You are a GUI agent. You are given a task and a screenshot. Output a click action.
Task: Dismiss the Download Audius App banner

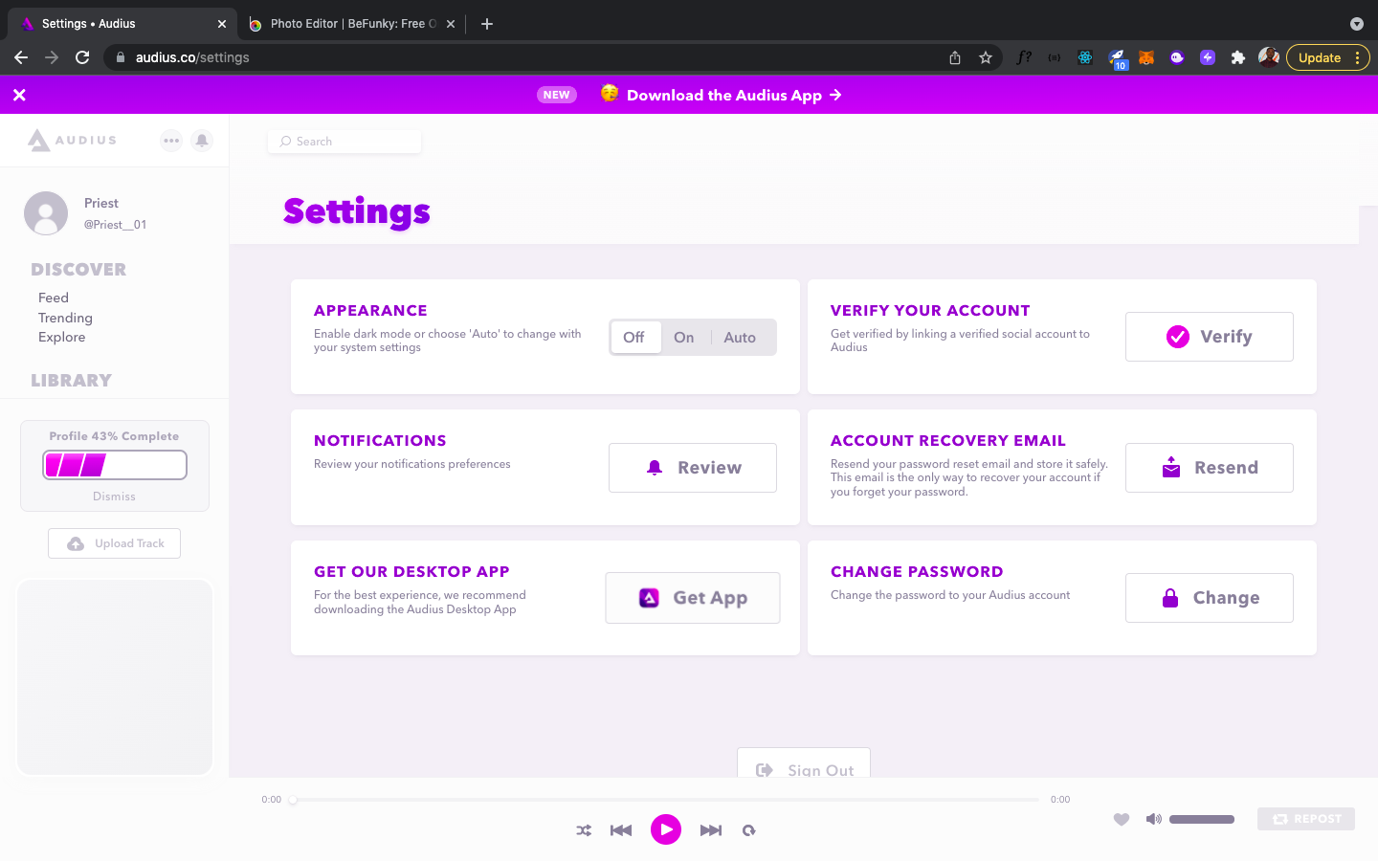(x=19, y=95)
